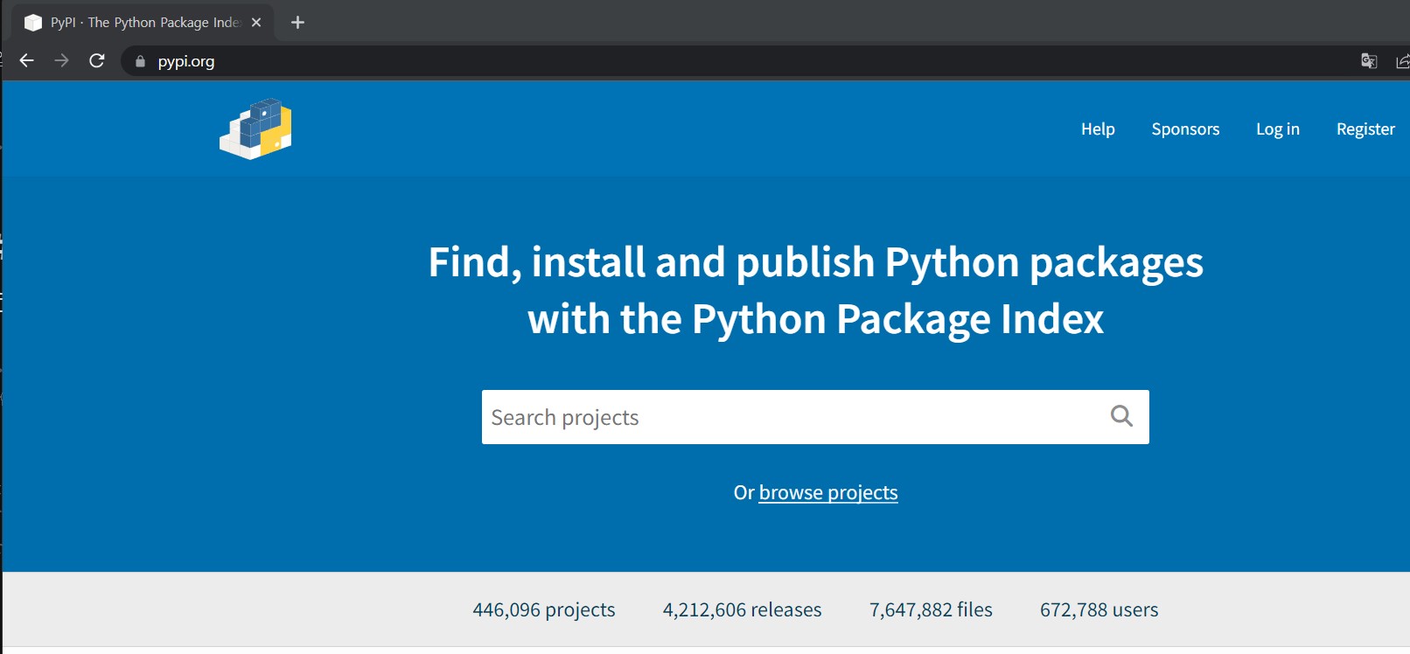Click the share icon in address bar
Screen dimensions: 1410x654
tap(1402, 60)
